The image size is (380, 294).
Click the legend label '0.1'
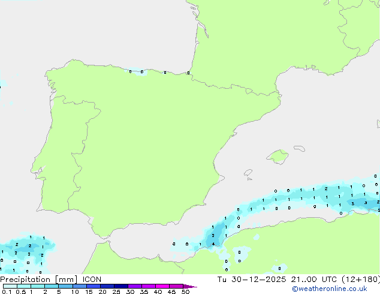click(7, 292)
